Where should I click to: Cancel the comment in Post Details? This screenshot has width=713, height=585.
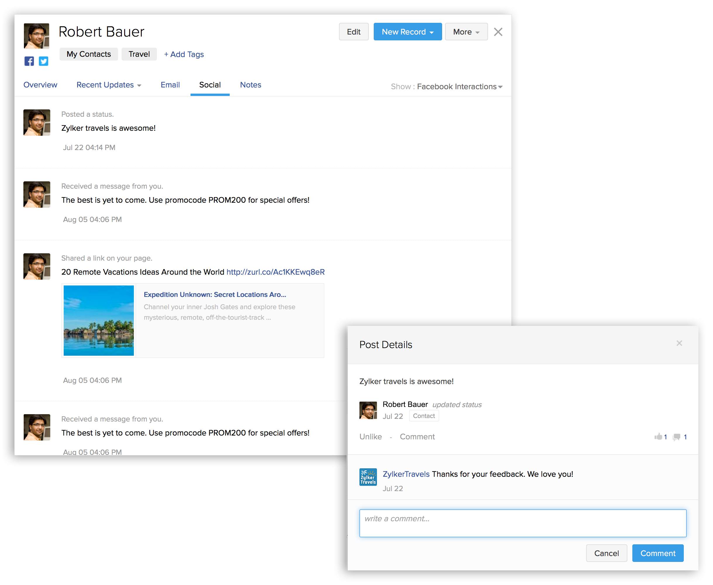(x=606, y=553)
